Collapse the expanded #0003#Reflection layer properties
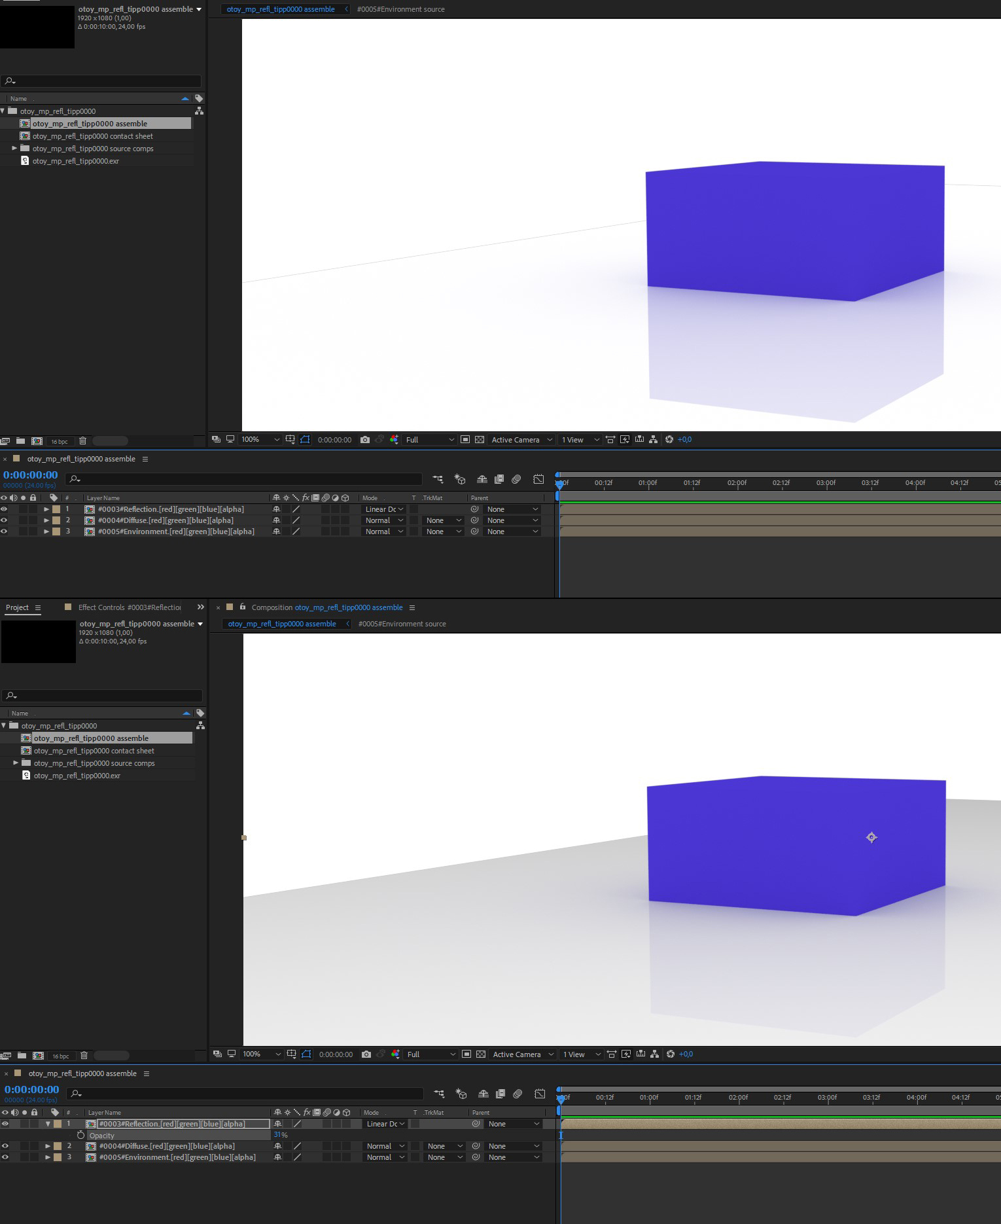The width and height of the screenshot is (1001, 1224). pos(48,1124)
